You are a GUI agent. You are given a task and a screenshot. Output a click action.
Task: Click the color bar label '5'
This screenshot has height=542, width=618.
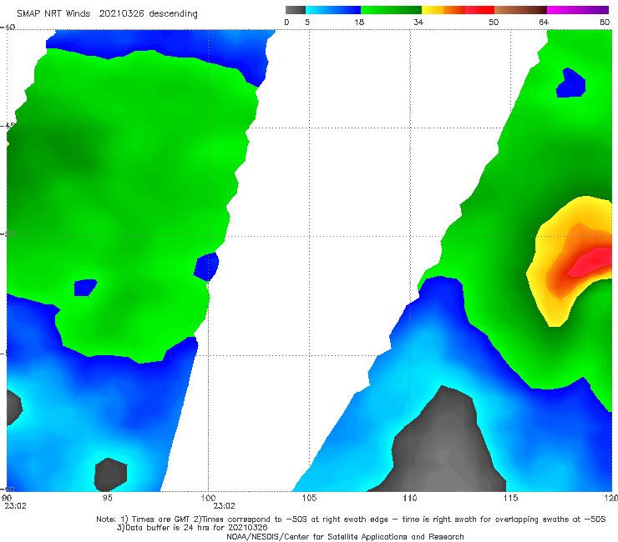pos(307,22)
